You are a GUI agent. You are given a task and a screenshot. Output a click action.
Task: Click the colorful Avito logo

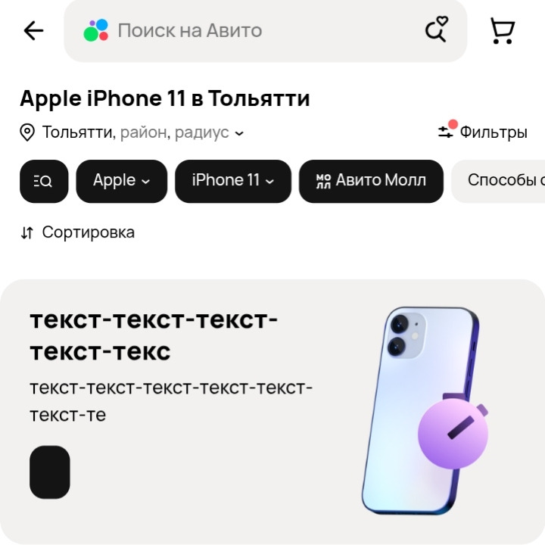click(96, 30)
